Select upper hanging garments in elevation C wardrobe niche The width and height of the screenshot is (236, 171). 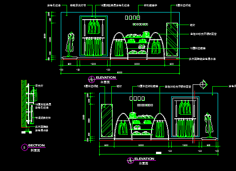(94, 27)
